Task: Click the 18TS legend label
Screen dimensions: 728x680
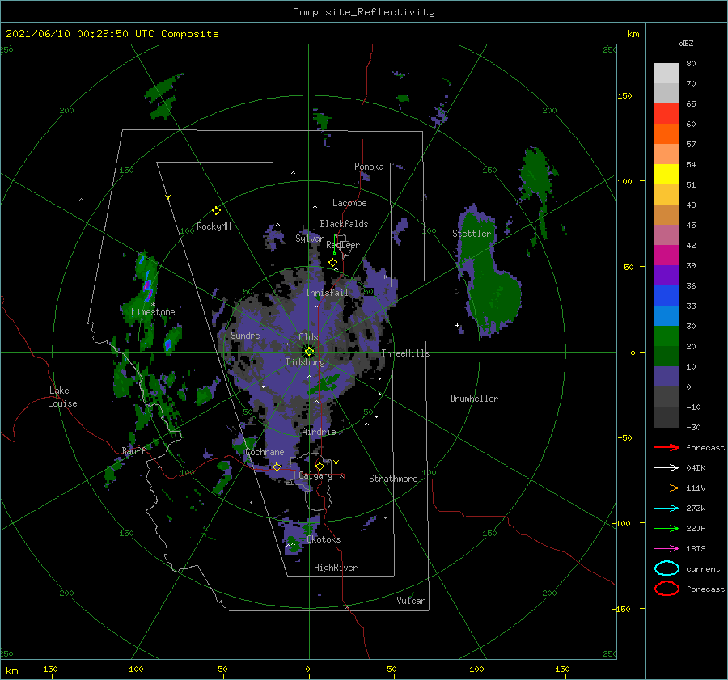Action: [x=696, y=549]
